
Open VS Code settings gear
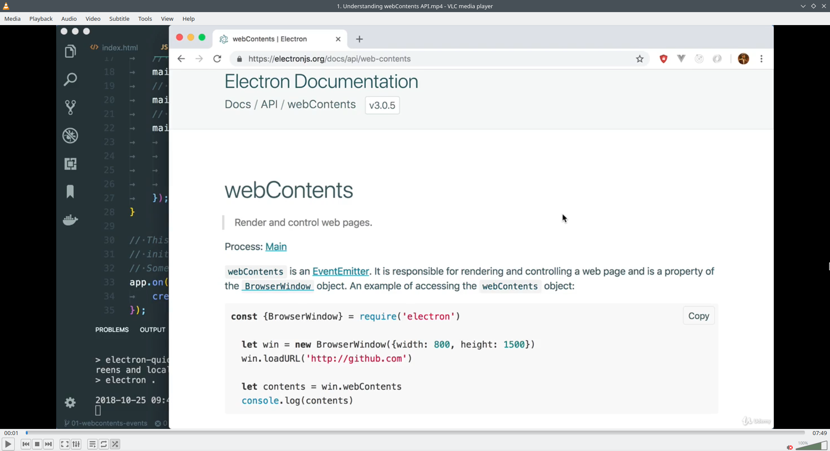click(x=70, y=403)
